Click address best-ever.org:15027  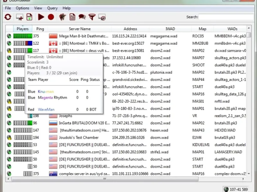pos(128,43)
